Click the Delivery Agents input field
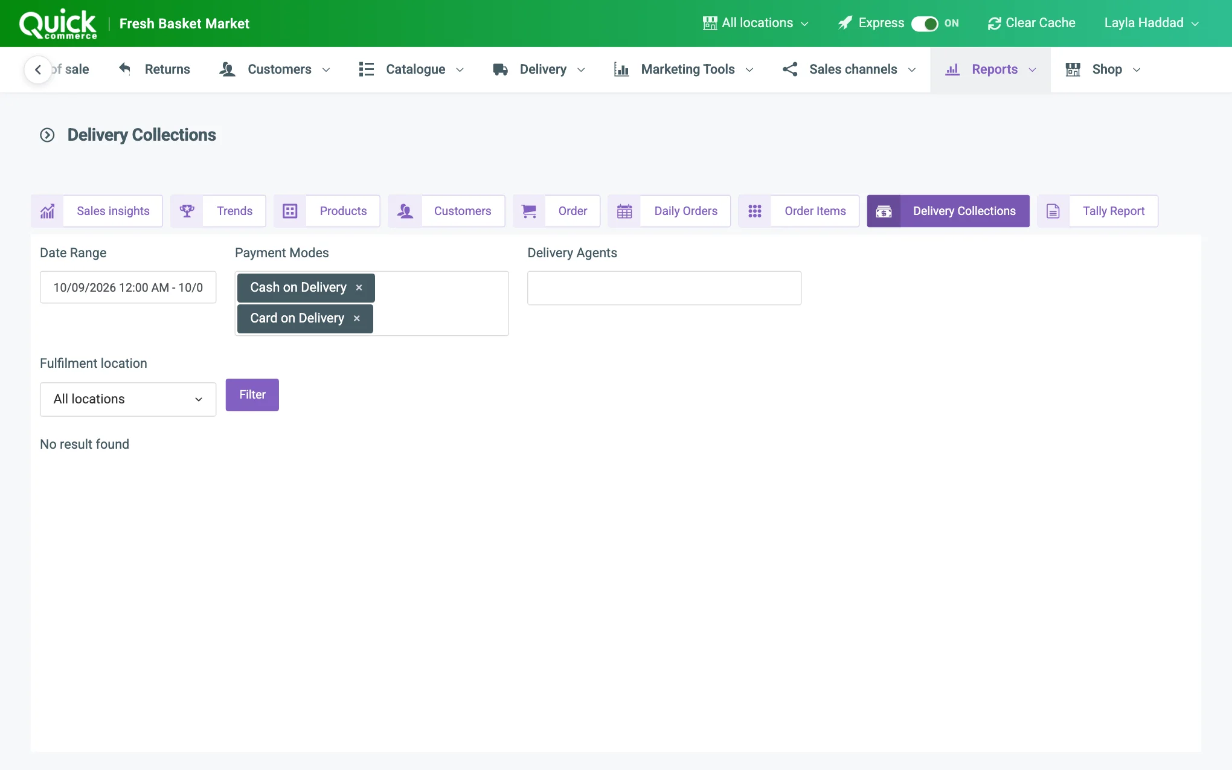This screenshot has height=770, width=1232. 664,288
